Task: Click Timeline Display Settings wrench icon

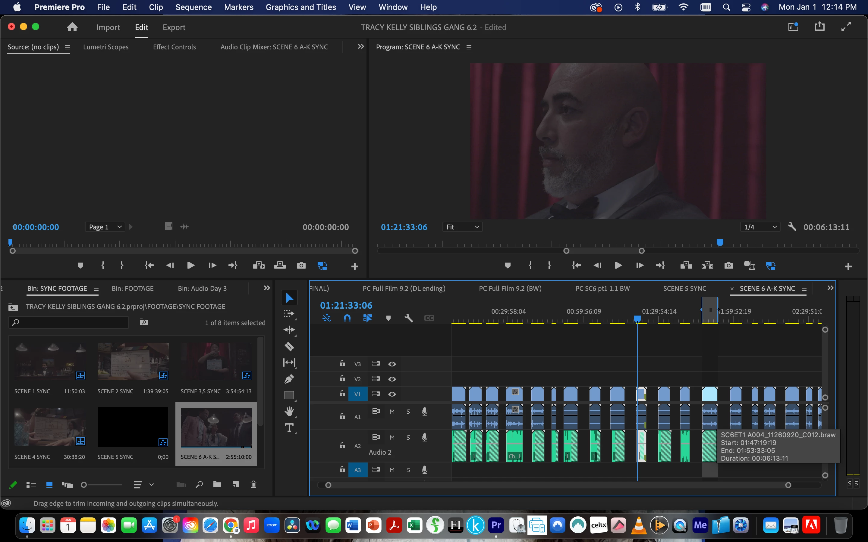Action: tap(409, 318)
